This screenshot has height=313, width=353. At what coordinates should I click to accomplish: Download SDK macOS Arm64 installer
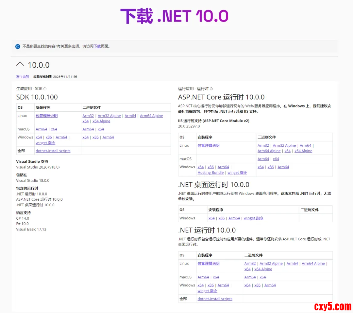click(x=41, y=129)
